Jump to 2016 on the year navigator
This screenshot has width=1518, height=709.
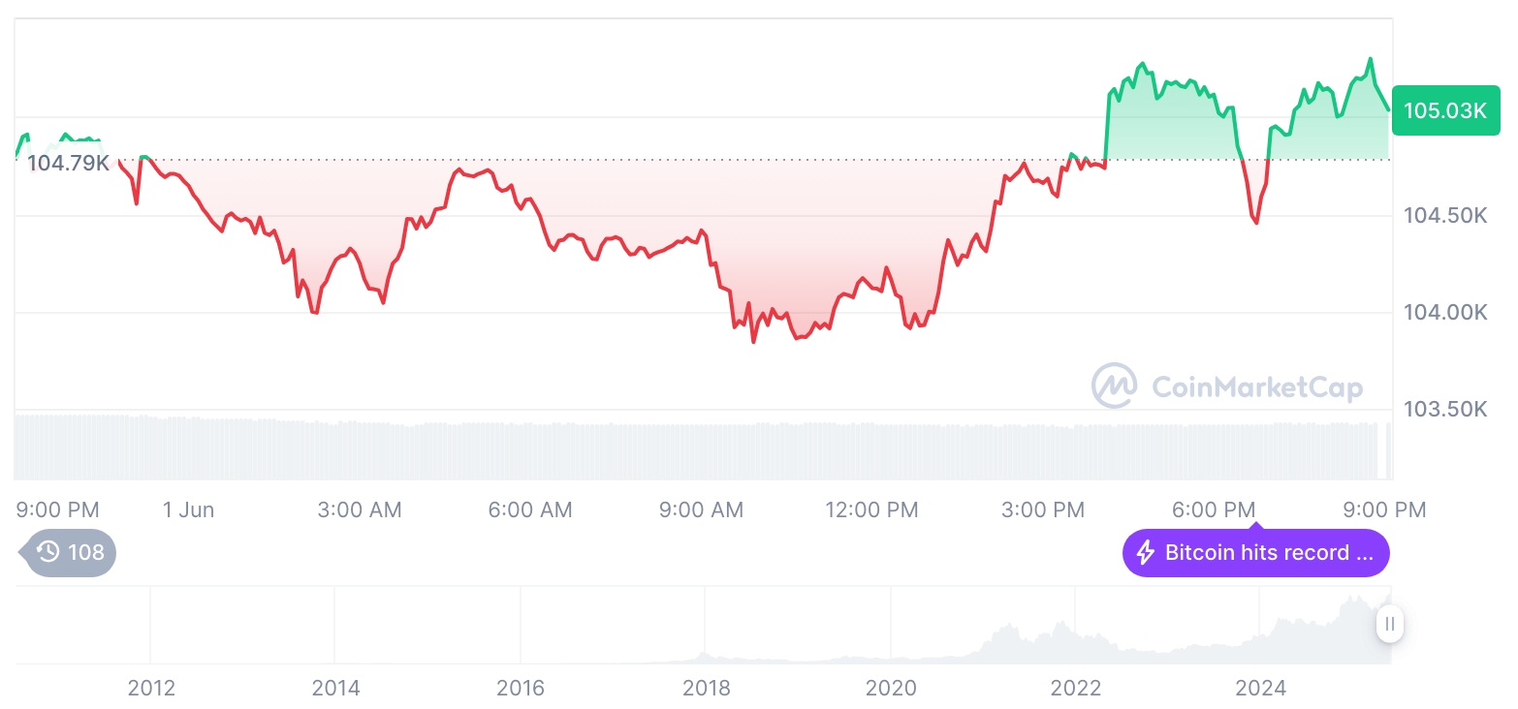point(521,688)
